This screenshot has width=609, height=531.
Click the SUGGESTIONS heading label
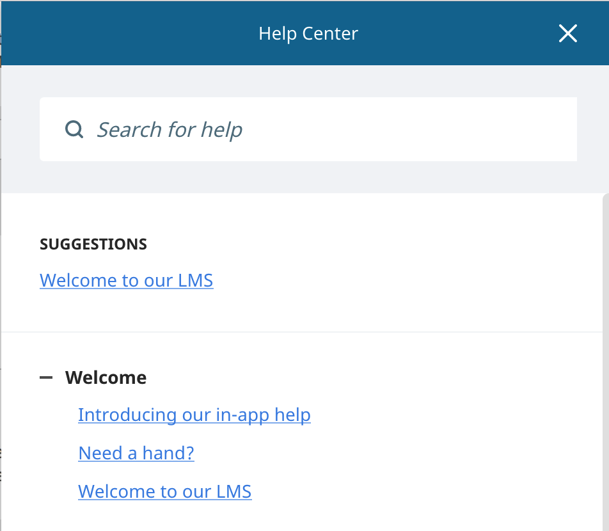click(93, 244)
